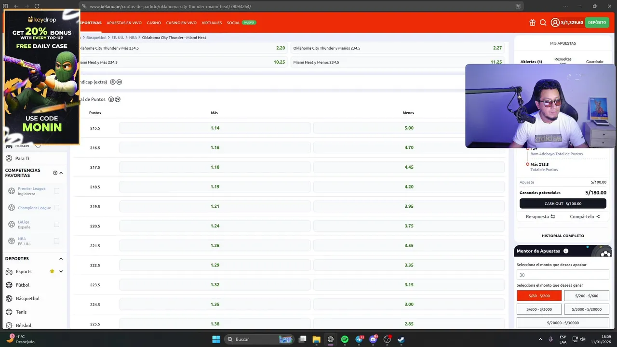Tick the NBA favorite checkbox
Viewport: 617px width, 347px height.
pos(56,241)
